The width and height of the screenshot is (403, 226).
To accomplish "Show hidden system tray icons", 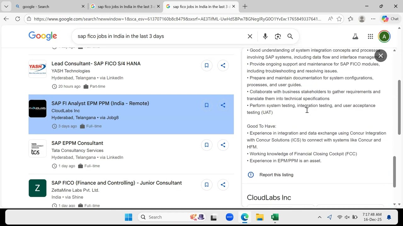I will coord(320,217).
